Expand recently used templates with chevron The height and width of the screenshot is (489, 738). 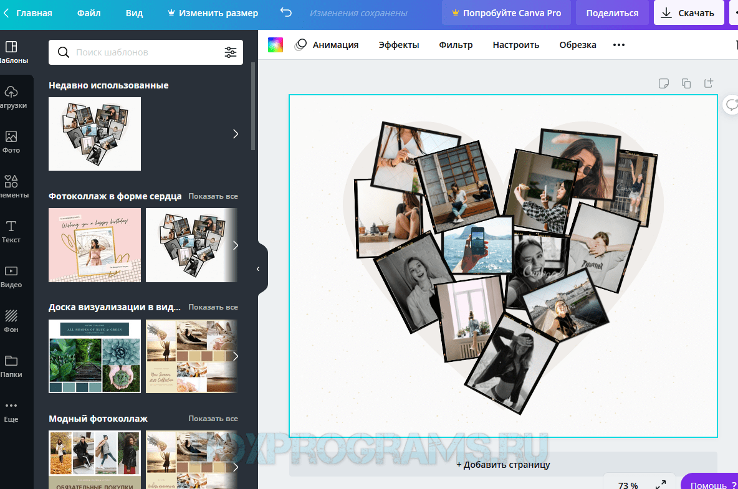235,134
